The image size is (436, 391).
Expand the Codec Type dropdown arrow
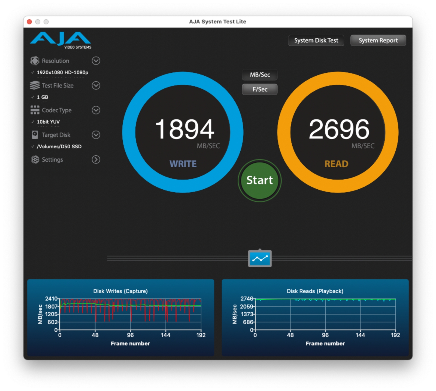click(x=96, y=110)
